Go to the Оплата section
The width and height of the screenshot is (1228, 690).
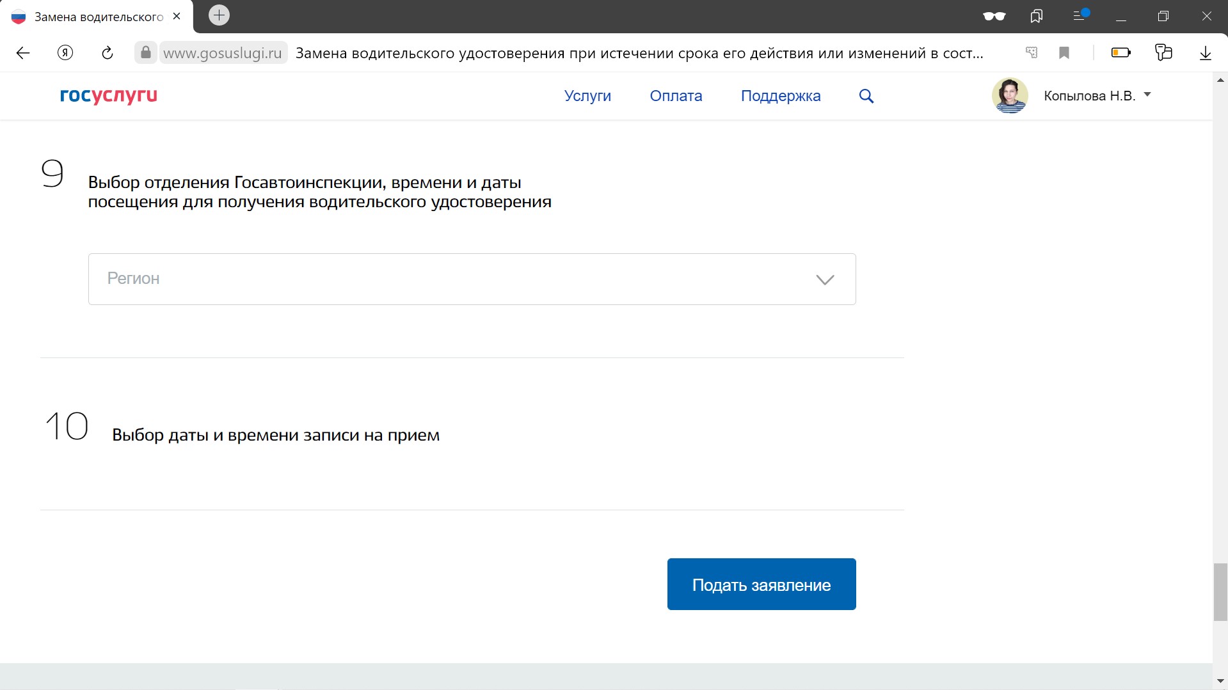[x=676, y=96]
